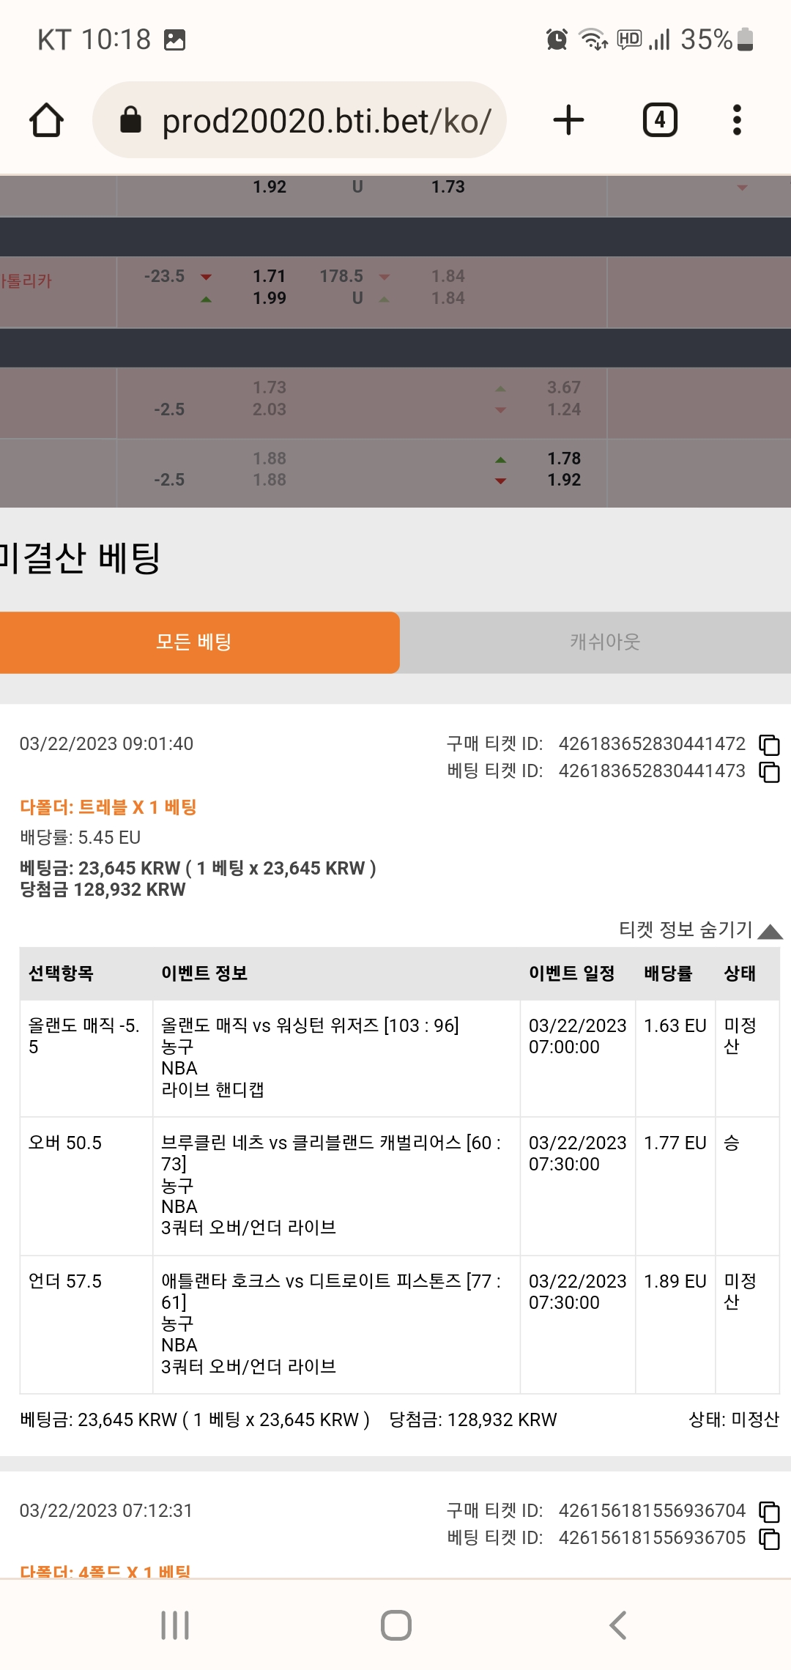Click the 배당률 column header
The height and width of the screenshot is (1670, 791).
pyautogui.click(x=668, y=973)
